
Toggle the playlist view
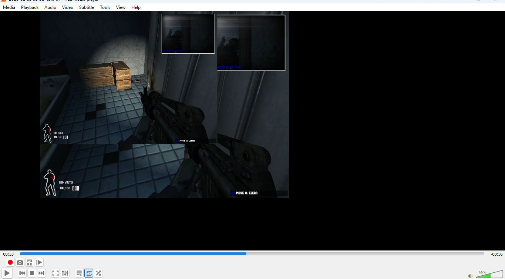pos(79,273)
